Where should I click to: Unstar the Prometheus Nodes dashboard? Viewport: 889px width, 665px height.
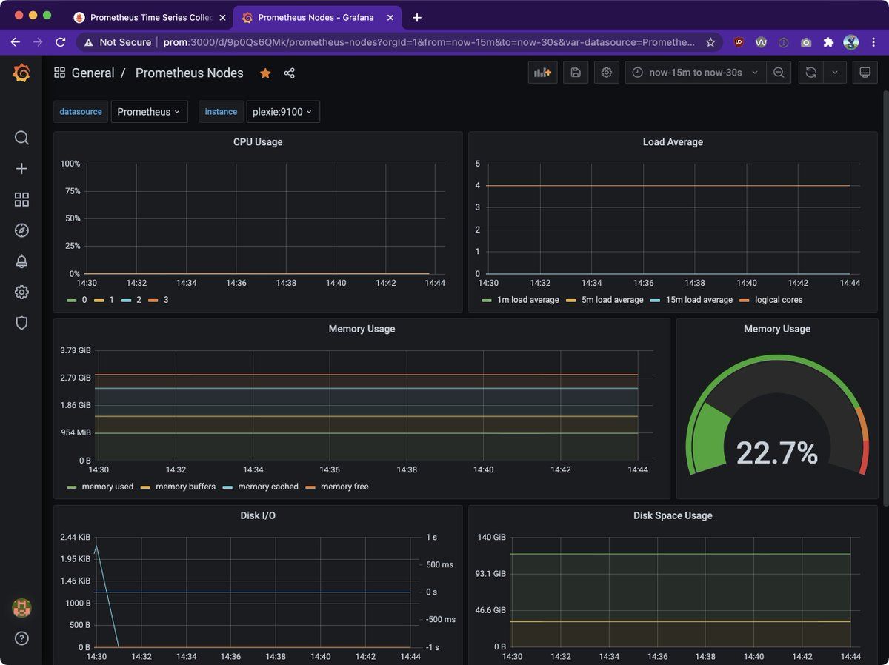[x=265, y=73]
